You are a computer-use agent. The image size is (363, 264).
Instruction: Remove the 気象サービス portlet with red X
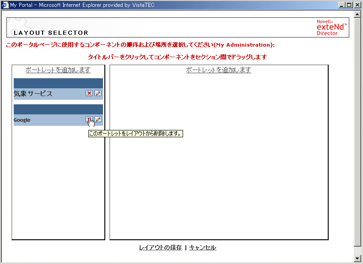[x=89, y=93]
